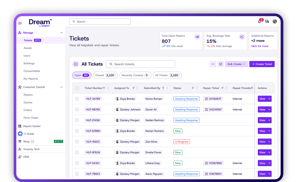Image resolution: width=298 pixels, height=182 pixels.
Task: Check the select-all checkbox in the table header
Action: coord(77,88)
